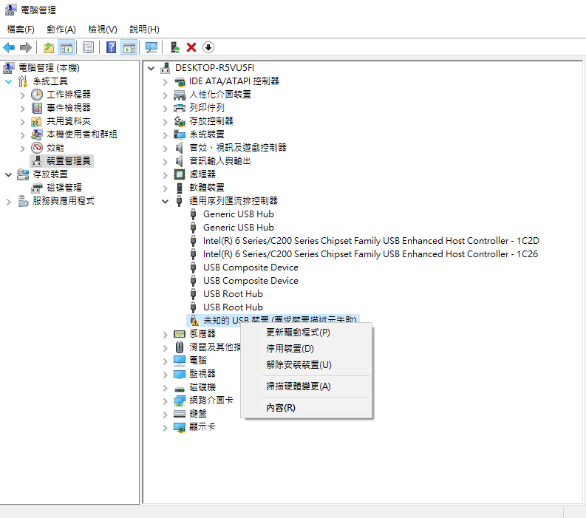The height and width of the screenshot is (518, 586).
Task: Click the scan for hardware changes monitor icon
Action: (151, 47)
